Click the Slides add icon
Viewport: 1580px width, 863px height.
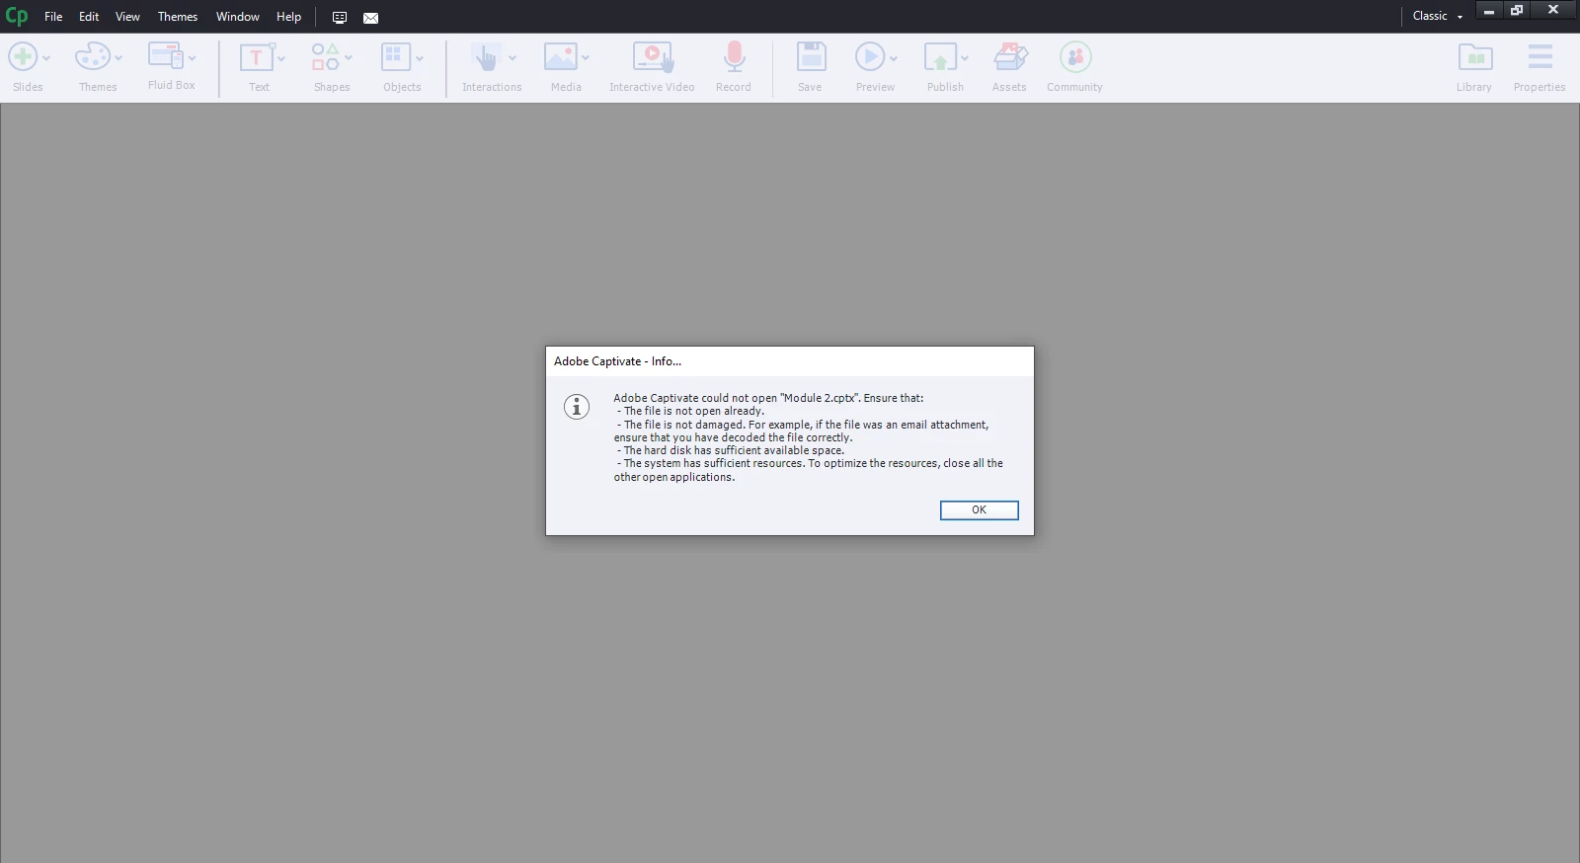tap(23, 56)
